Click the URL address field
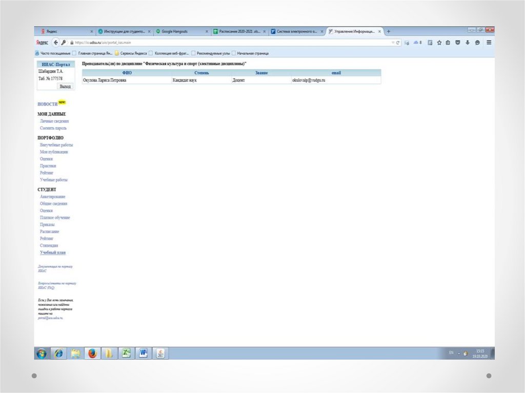This screenshot has width=525, height=393. [x=231, y=43]
